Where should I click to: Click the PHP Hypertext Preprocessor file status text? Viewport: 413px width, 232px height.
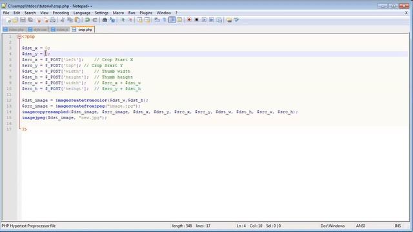click(28, 226)
